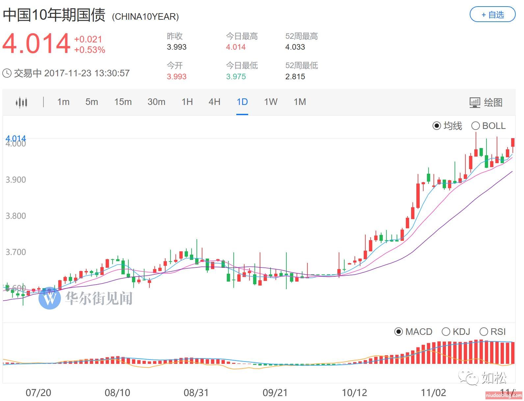The width and height of the screenshot is (524, 401).
Task: Click the 今日最低 value 3.975
Action: click(x=236, y=77)
